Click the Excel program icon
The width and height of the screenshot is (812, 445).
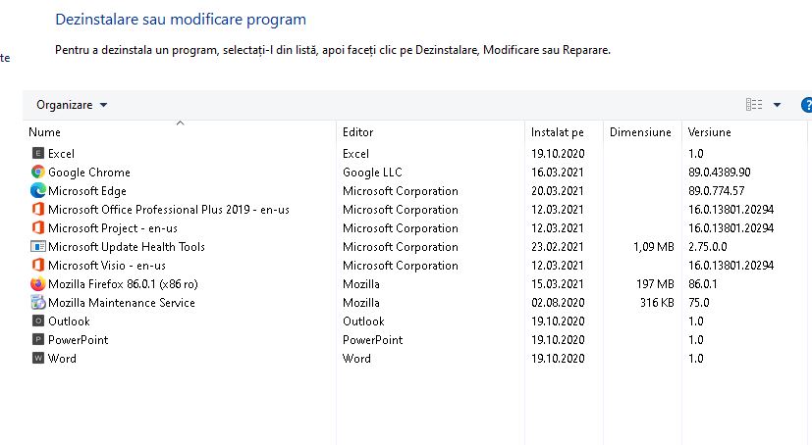pos(38,154)
